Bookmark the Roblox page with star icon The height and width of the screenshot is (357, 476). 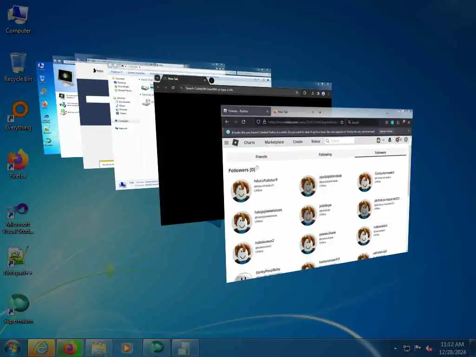click(x=342, y=122)
